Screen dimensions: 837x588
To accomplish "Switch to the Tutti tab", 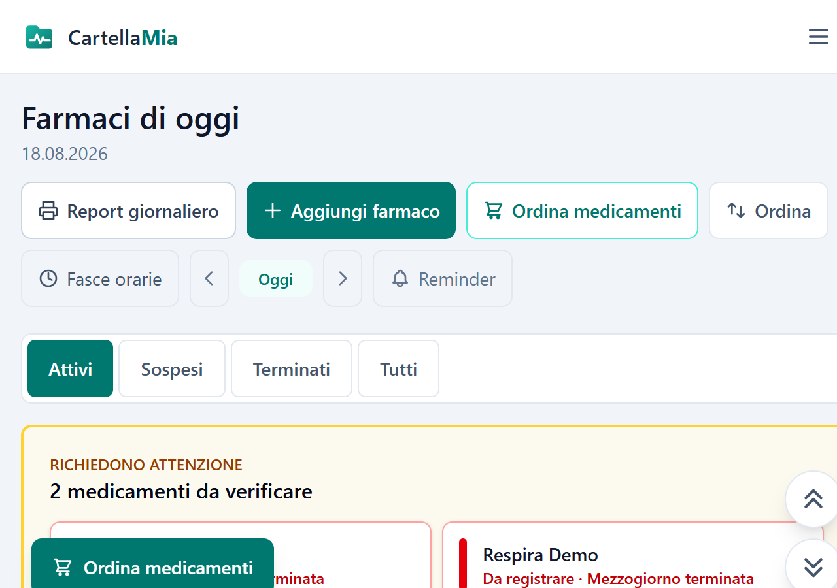I will click(x=399, y=368).
